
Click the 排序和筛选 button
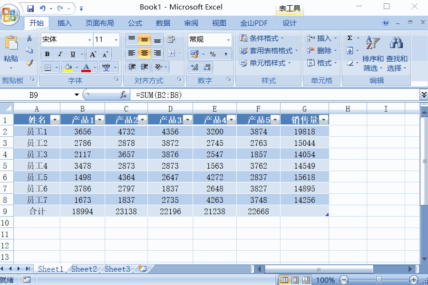point(372,54)
